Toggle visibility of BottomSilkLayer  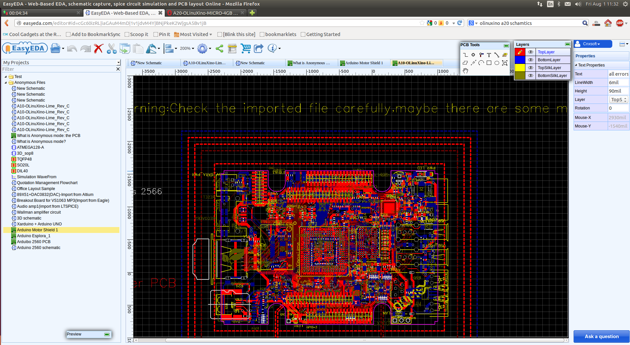point(530,76)
